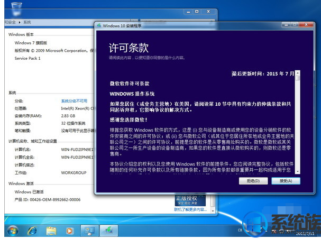Minimize the System control panel window

coord(188,12)
